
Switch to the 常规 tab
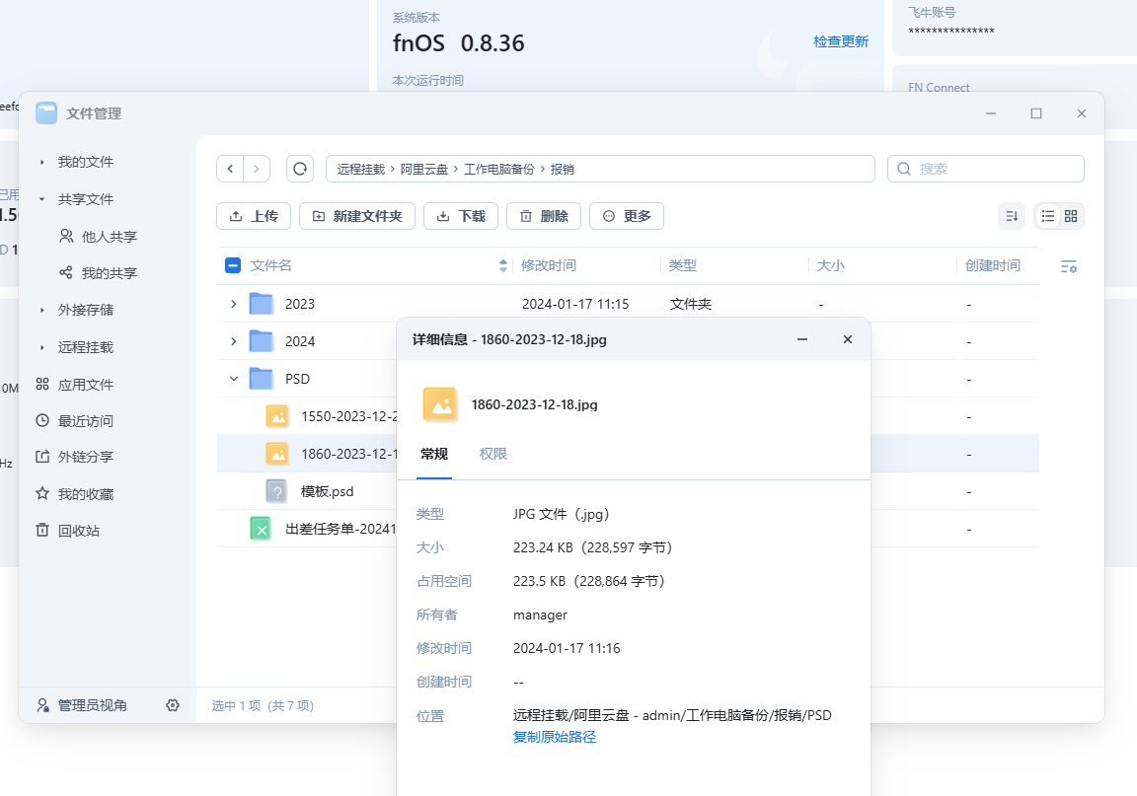433,454
